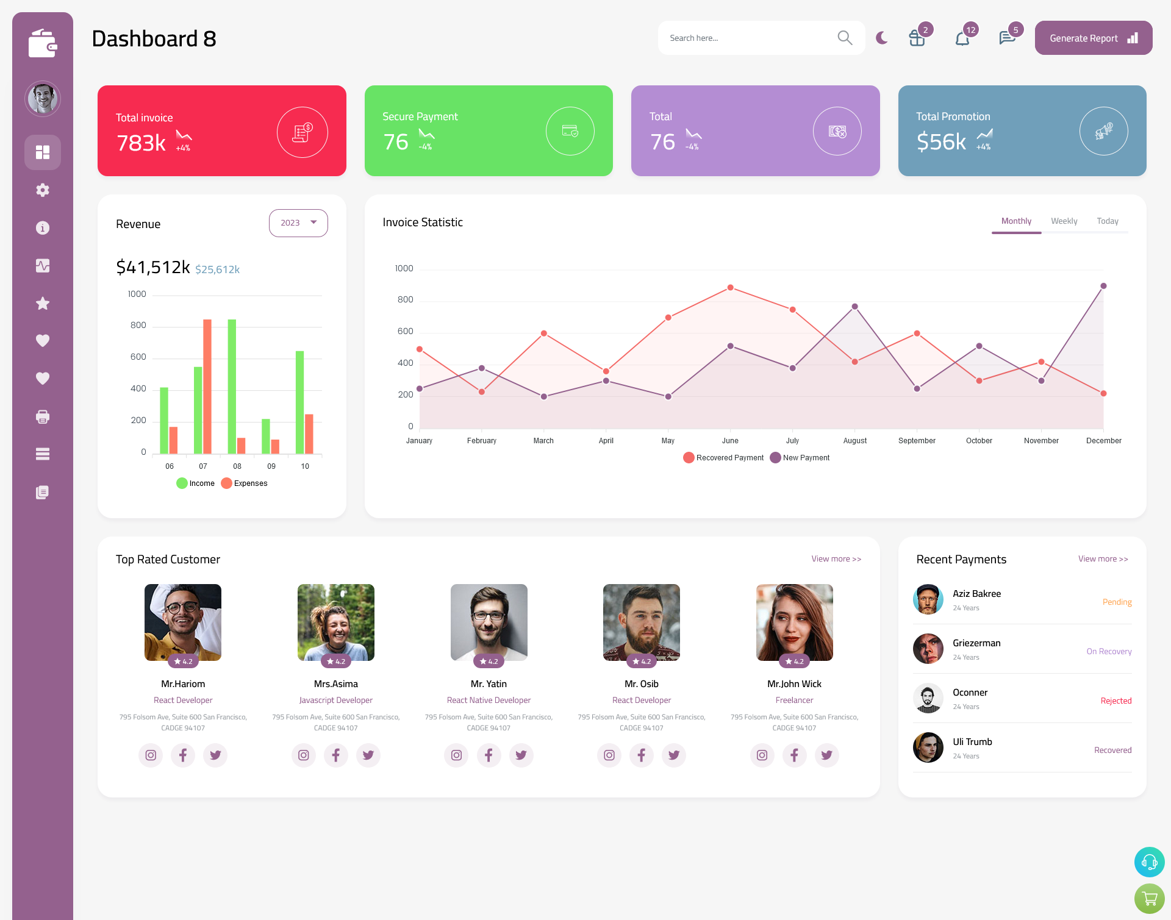Click search input field
The height and width of the screenshot is (920, 1171).
click(x=745, y=38)
